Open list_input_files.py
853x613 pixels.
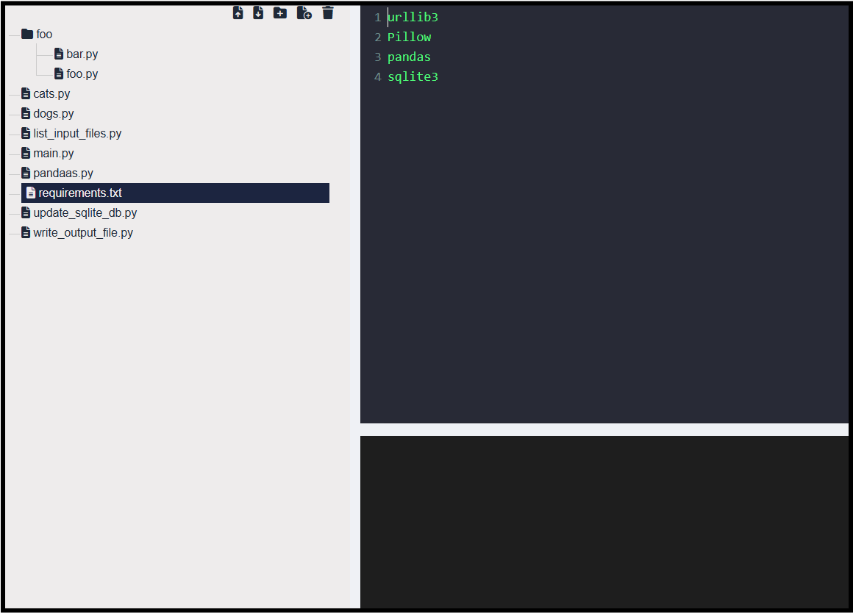click(77, 133)
